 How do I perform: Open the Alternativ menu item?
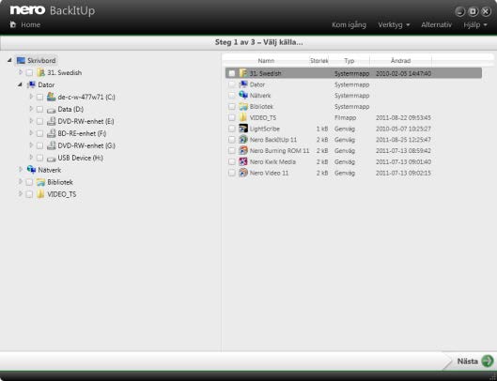436,24
